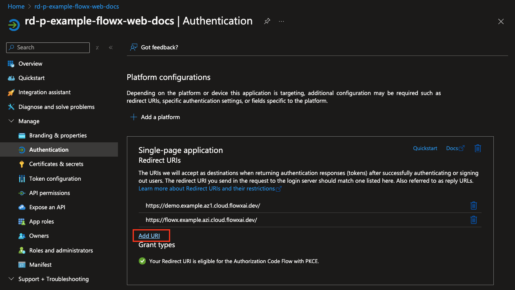Image resolution: width=515 pixels, height=290 pixels.
Task: Open Certificates & secrets
Action: 56,164
